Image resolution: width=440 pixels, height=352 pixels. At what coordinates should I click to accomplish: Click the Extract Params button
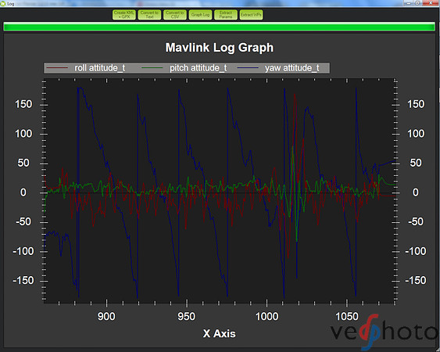pyautogui.click(x=226, y=15)
